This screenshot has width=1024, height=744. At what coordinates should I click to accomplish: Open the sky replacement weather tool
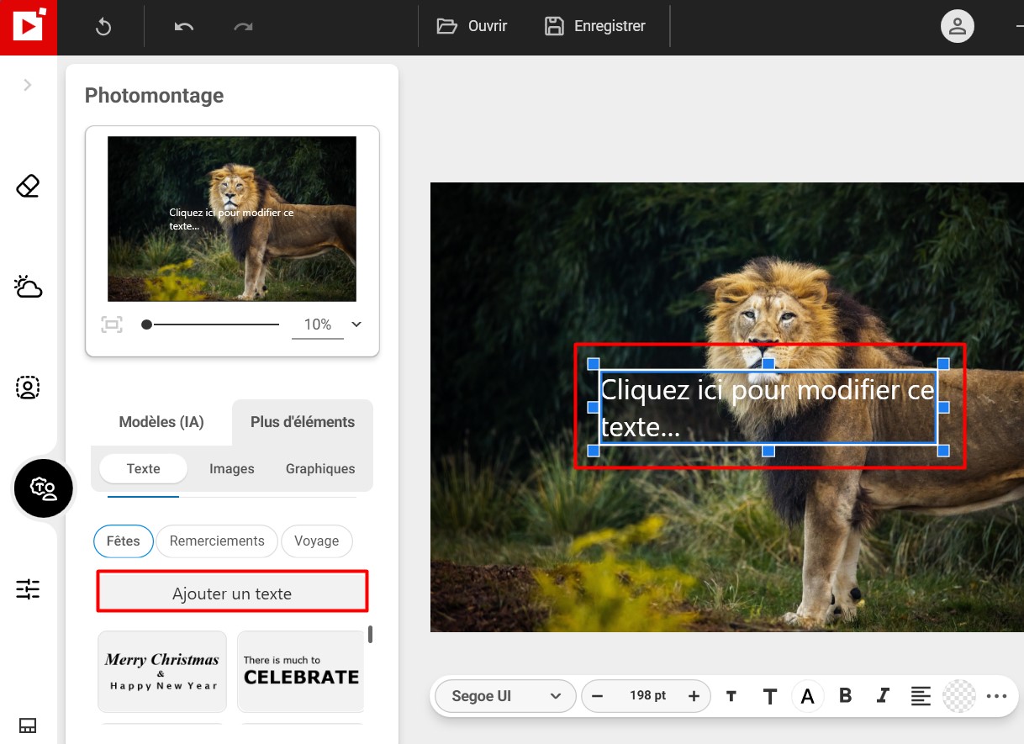[x=29, y=287]
